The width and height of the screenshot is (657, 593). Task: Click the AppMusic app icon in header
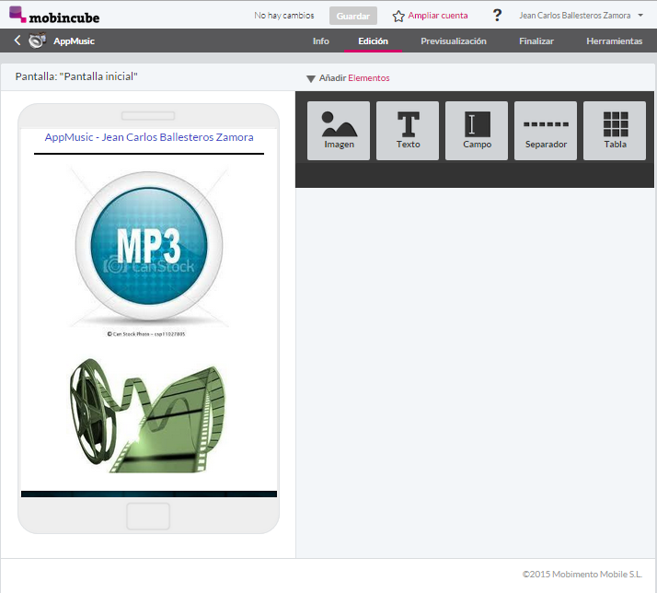pyautogui.click(x=38, y=41)
